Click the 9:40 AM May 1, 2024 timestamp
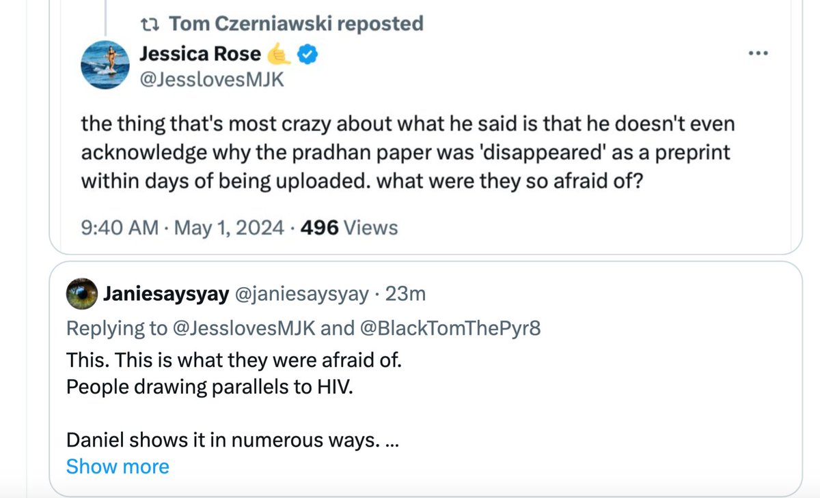Viewport: 820px width, 498px height. tap(182, 227)
